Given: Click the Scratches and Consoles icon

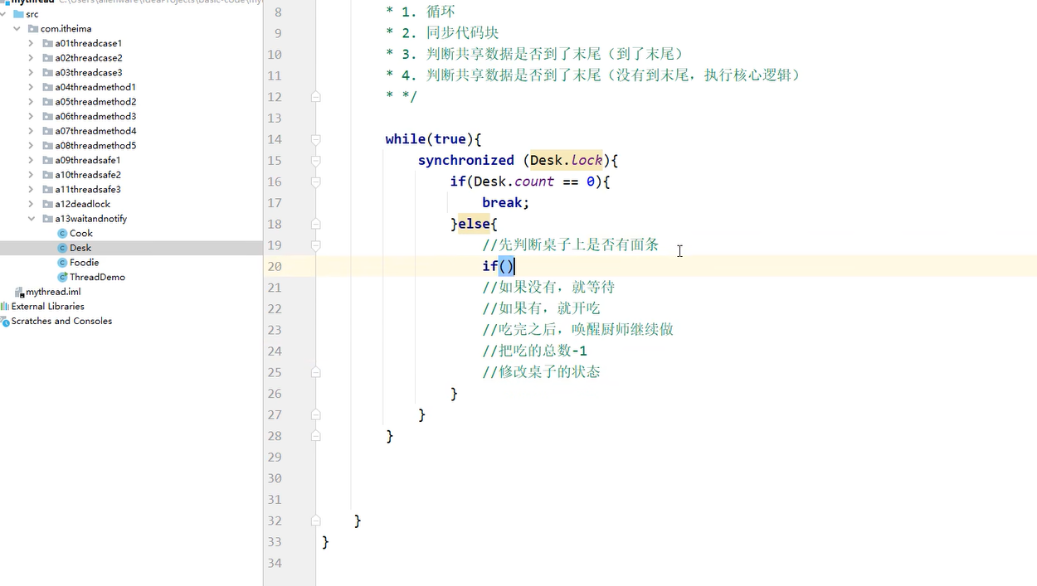Looking at the screenshot, I should click(5, 321).
